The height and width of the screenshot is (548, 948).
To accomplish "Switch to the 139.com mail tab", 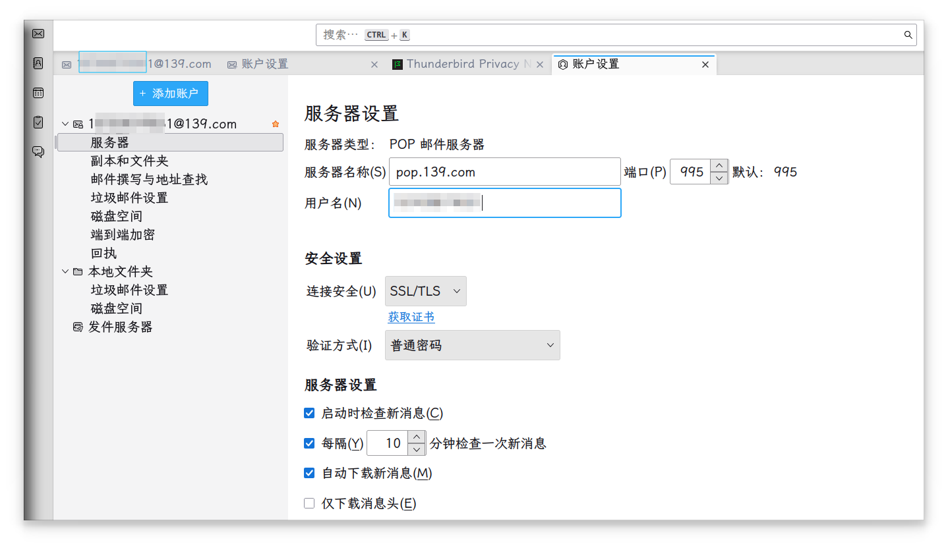I will pyautogui.click(x=136, y=64).
